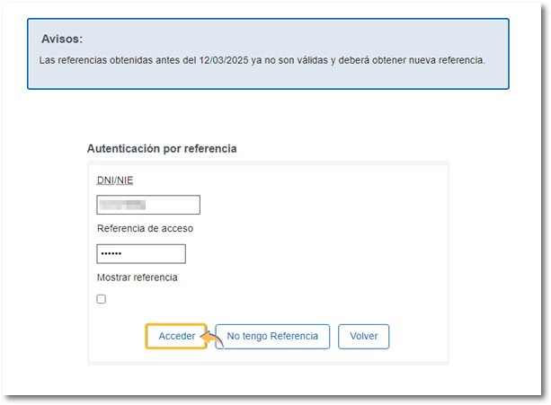Click the word "Referencia" on the middle button
The height and width of the screenshot is (405, 551).
(294, 336)
